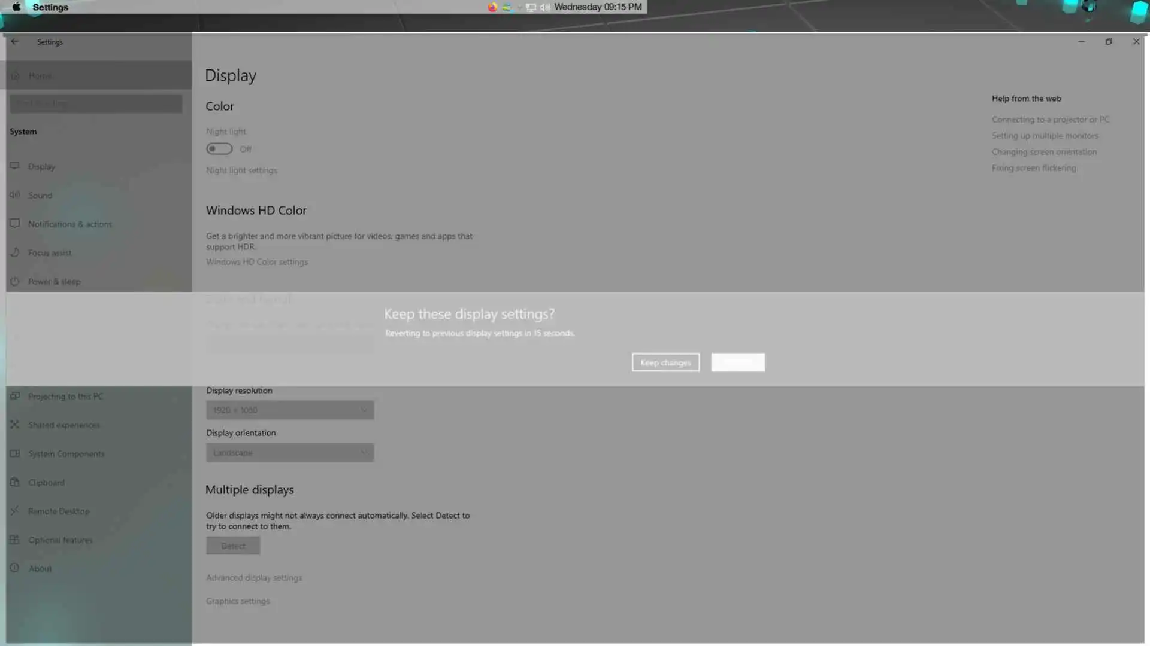The width and height of the screenshot is (1150, 646).
Task: Open the About page in sidebar
Action: 40,569
